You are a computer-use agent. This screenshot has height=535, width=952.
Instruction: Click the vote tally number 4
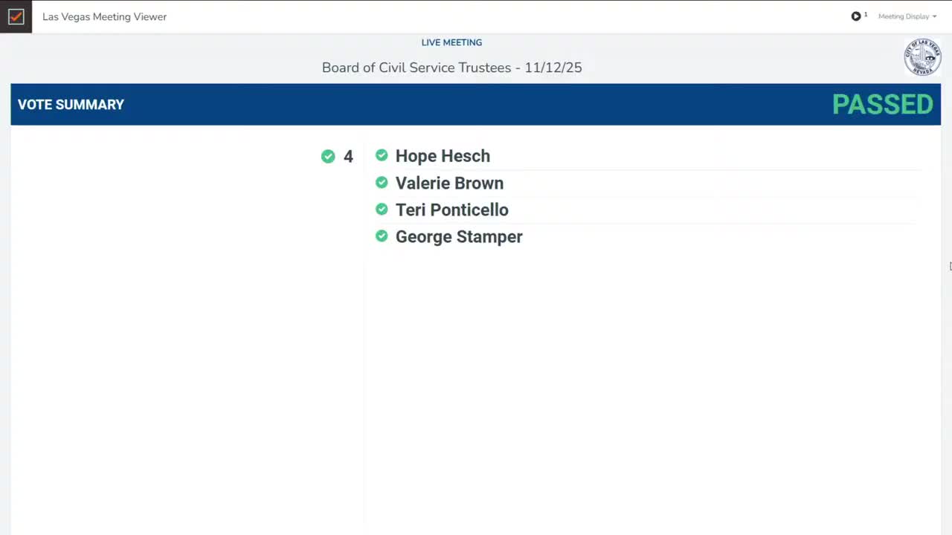[x=348, y=156]
